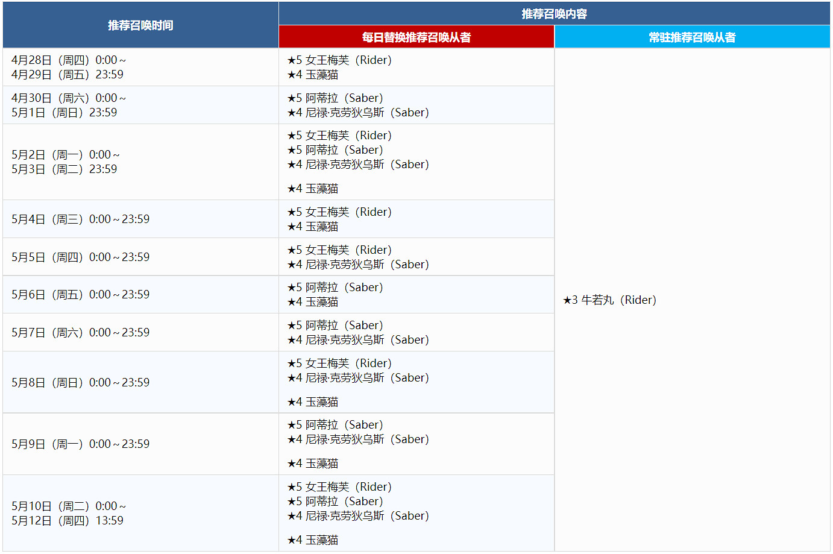The height and width of the screenshot is (554, 833).
Task: Click the ★3 牛若丸 (Rider) entry
Action: coord(609,300)
